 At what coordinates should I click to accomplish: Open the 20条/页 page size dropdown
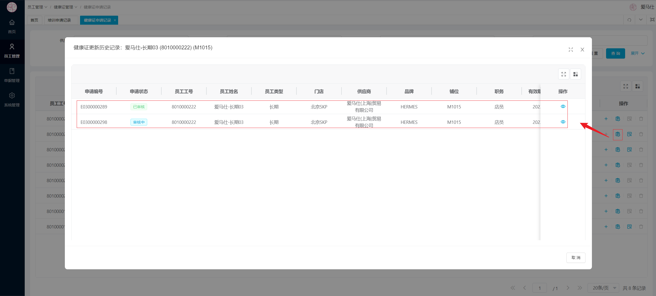point(603,288)
